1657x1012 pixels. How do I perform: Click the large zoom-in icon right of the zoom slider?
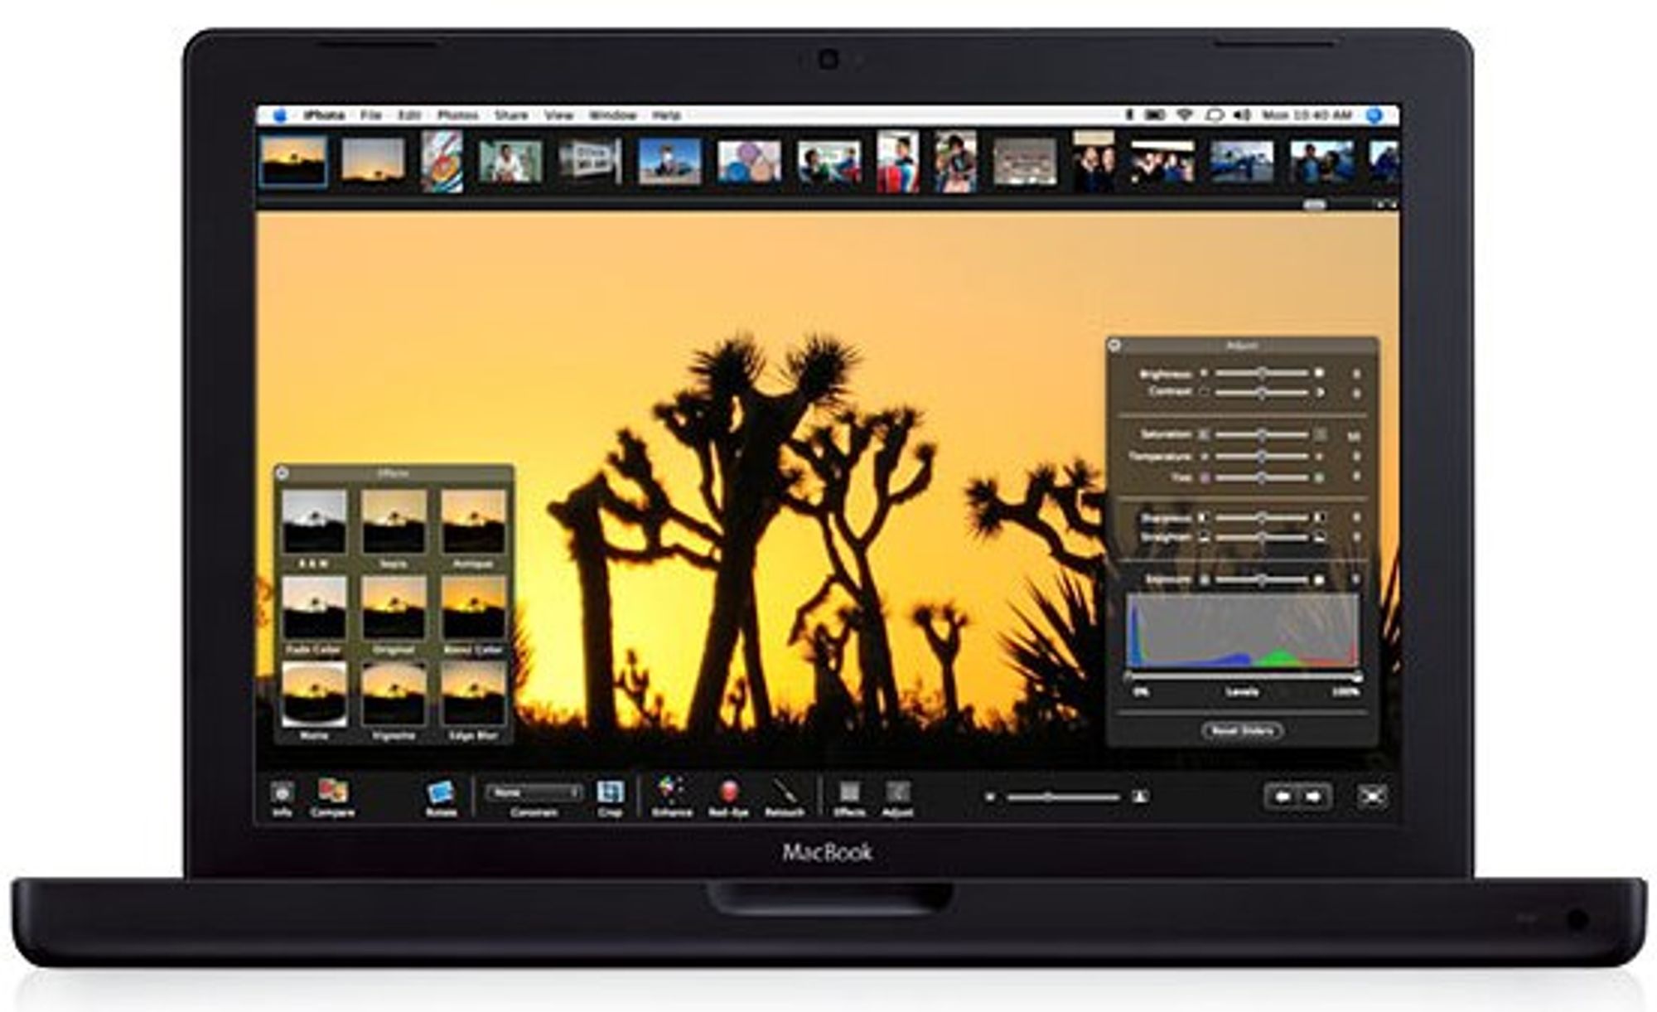pyautogui.click(x=1141, y=797)
